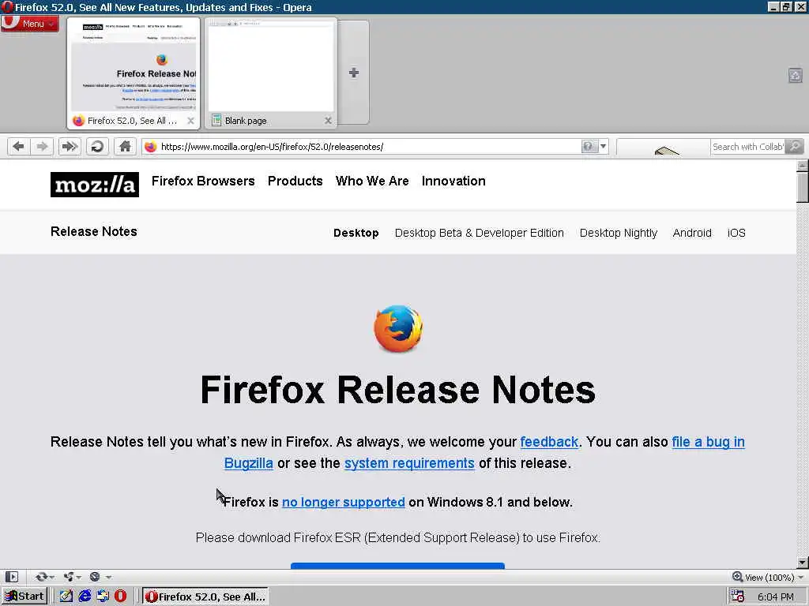Open the Windows Start menu

(x=24, y=597)
